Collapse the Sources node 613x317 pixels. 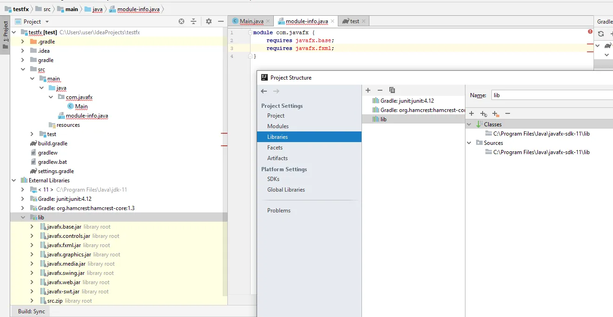click(469, 143)
